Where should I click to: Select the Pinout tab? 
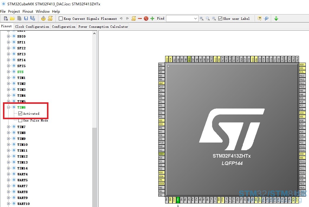click(x=6, y=26)
